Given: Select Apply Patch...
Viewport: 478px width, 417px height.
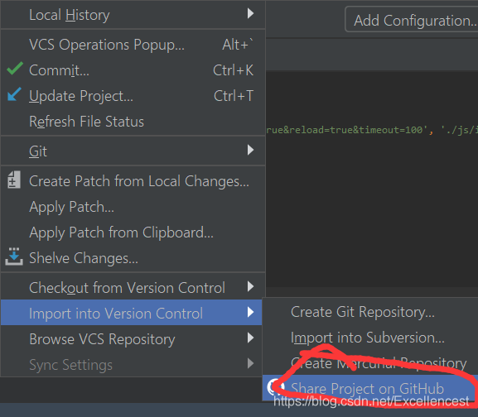Looking at the screenshot, I should coord(133,207).
